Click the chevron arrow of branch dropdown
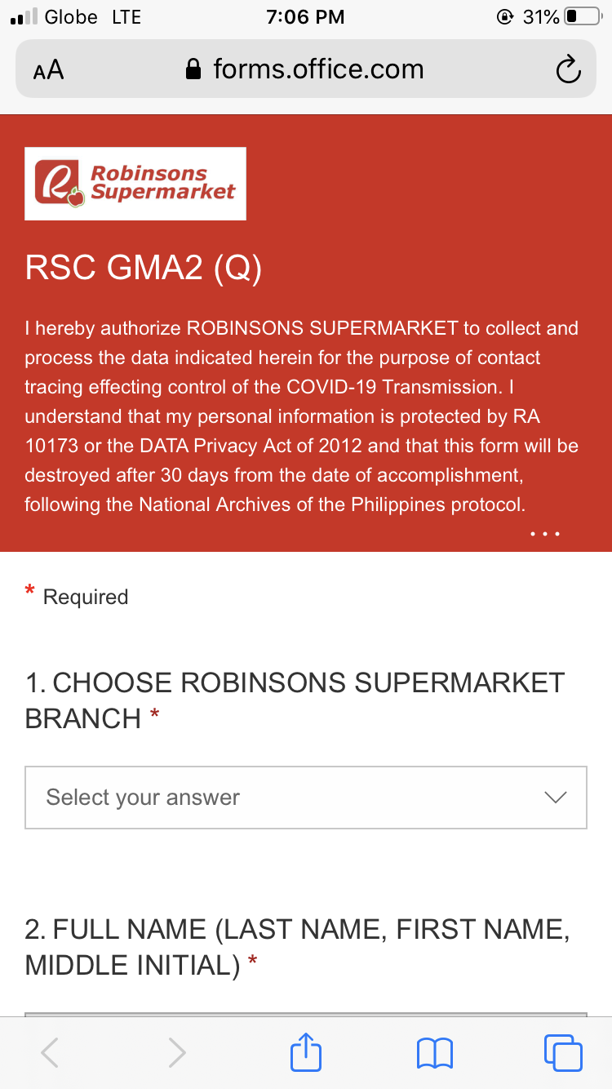The image size is (612, 1089). click(x=555, y=798)
